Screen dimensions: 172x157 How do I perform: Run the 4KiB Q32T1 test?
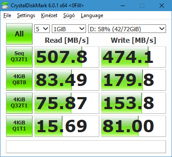point(19,103)
